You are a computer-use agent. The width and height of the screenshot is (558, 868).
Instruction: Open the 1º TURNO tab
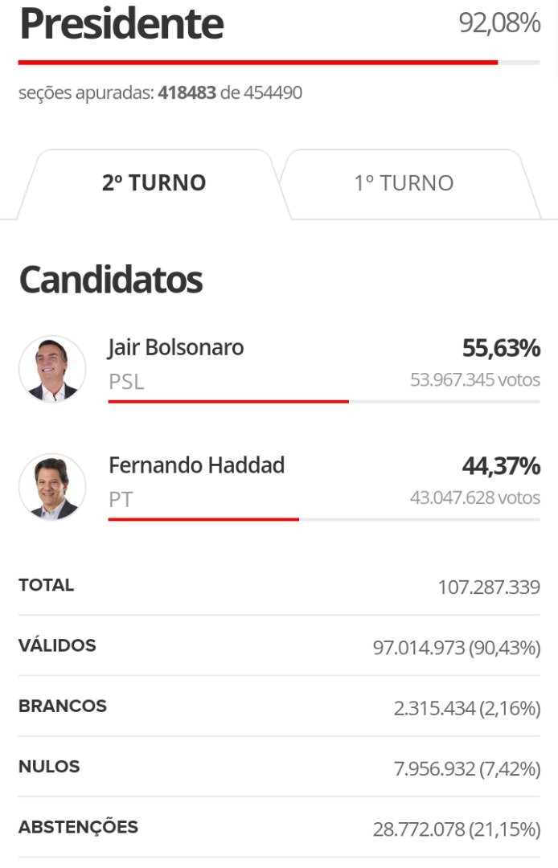[404, 183]
